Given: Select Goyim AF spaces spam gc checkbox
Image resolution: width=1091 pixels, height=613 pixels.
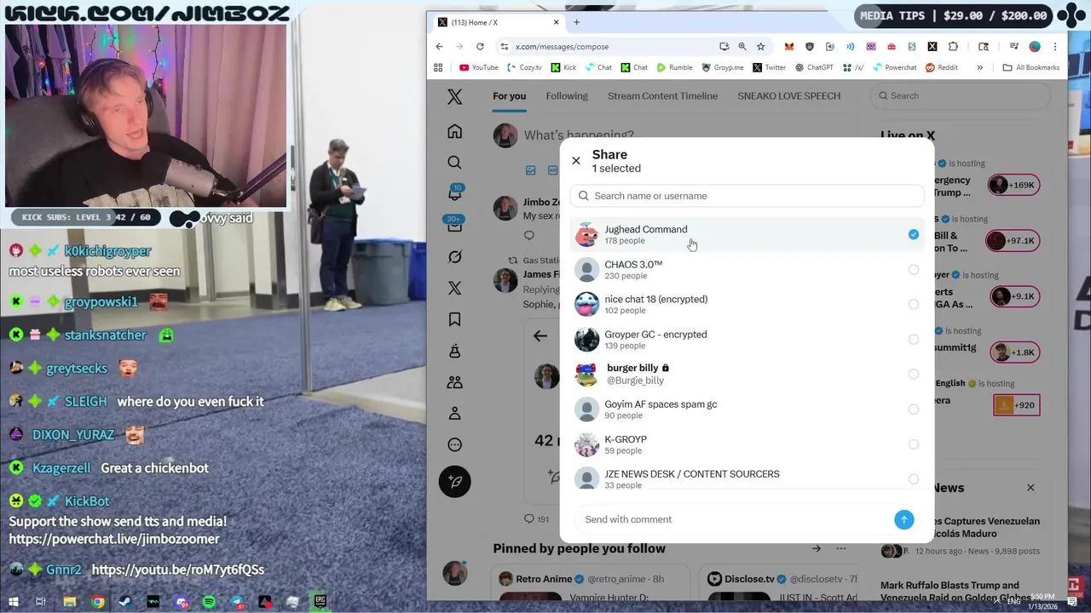Looking at the screenshot, I should pyautogui.click(x=913, y=410).
